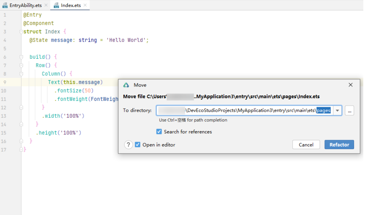The height and width of the screenshot is (215, 370).
Task: Toggle the Open in editor checkbox
Action: click(x=138, y=145)
